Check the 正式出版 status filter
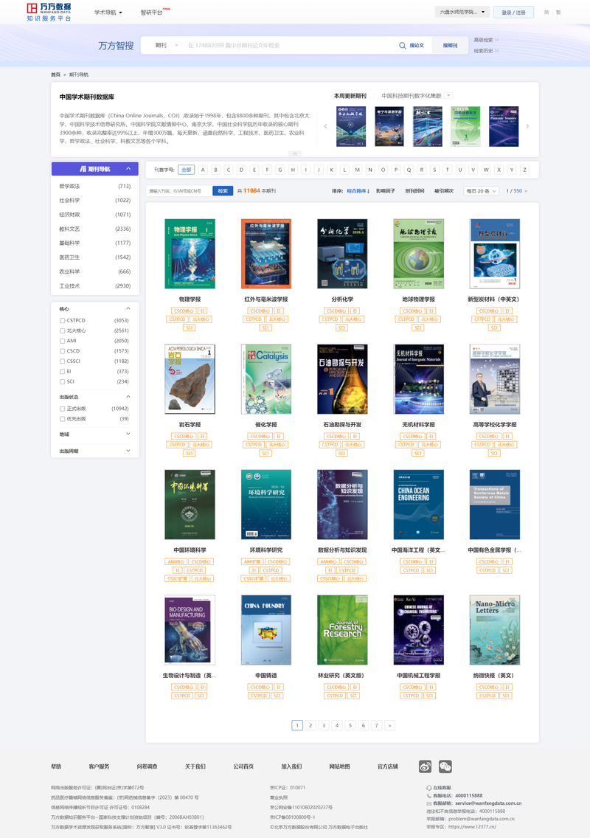Viewport: 590px width, 838px height. (62, 409)
